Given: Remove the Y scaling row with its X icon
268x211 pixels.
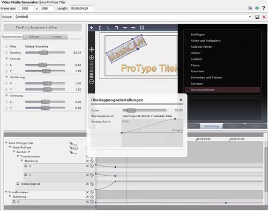Looking at the screenshot, I should [x=87, y=175].
